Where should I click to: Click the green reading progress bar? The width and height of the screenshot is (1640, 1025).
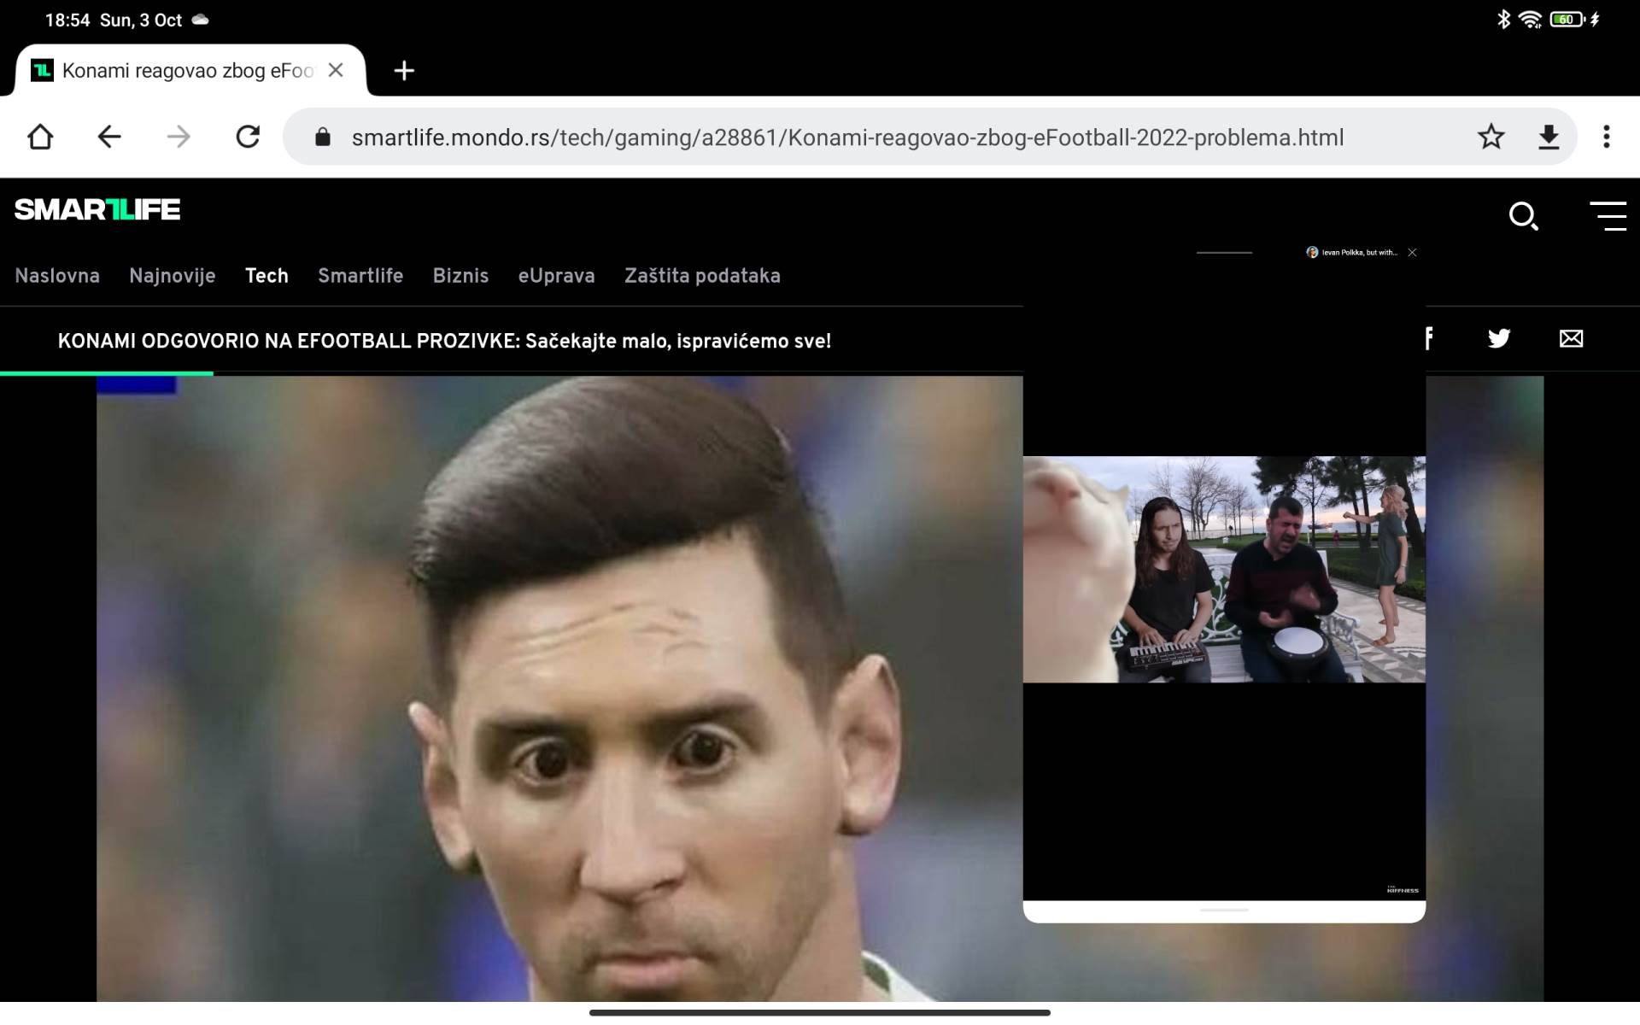106,373
